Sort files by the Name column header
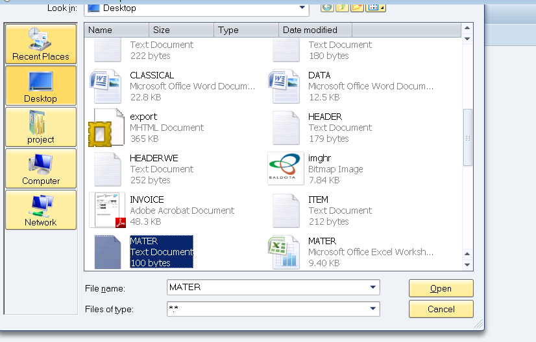 click(x=117, y=30)
